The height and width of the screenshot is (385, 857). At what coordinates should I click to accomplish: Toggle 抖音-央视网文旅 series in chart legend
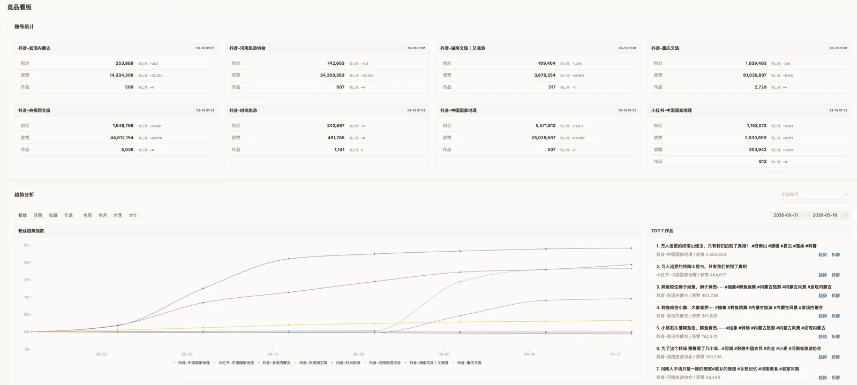coord(311,363)
